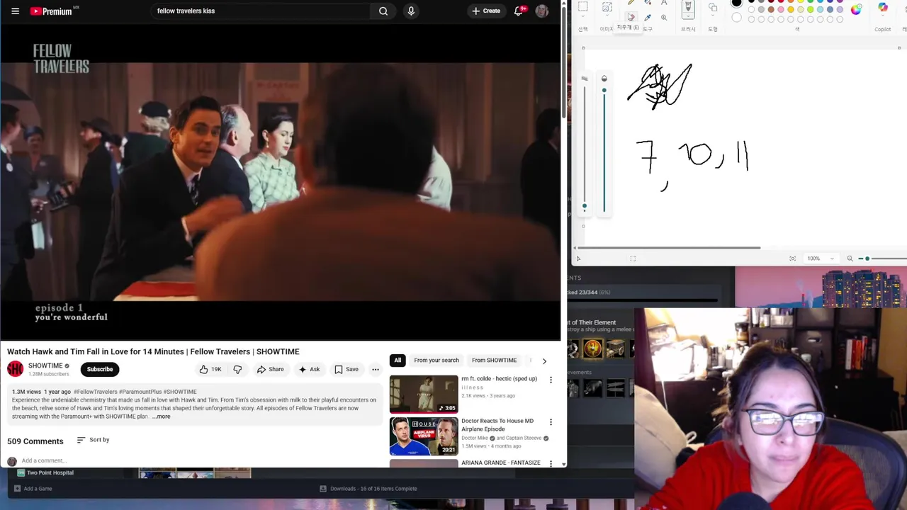Open the YouTube hamburger guide menu

pyautogui.click(x=15, y=11)
